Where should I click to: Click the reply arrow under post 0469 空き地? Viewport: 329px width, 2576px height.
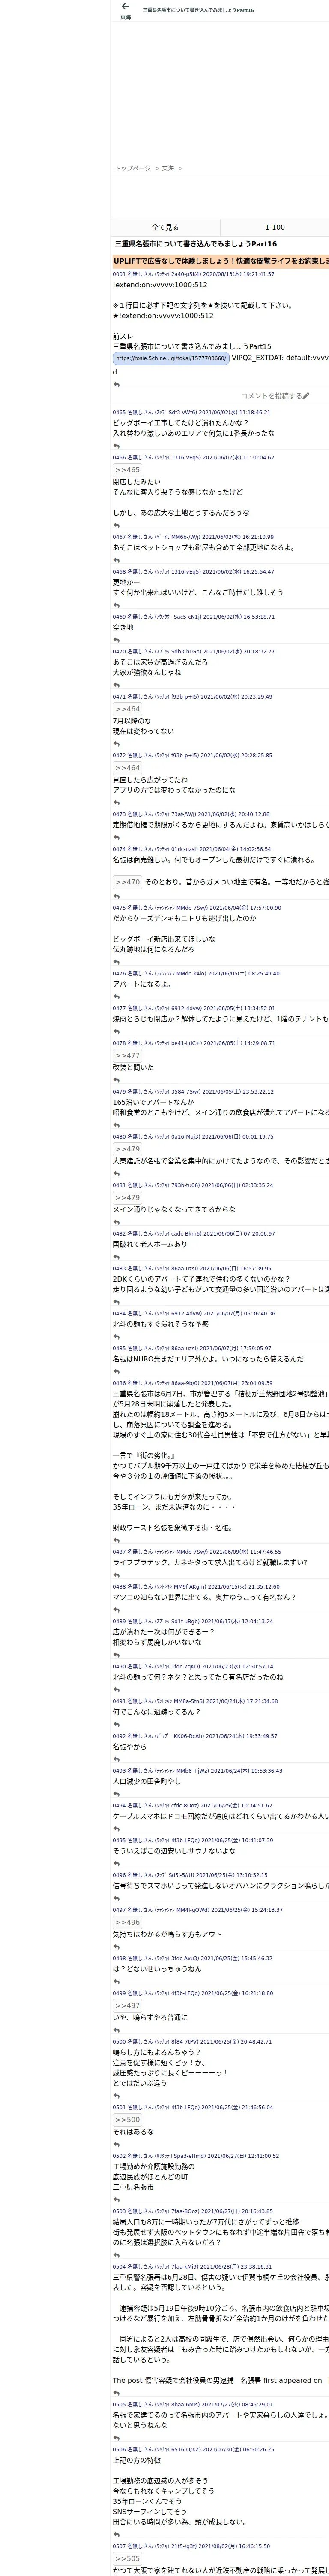[x=117, y=640]
